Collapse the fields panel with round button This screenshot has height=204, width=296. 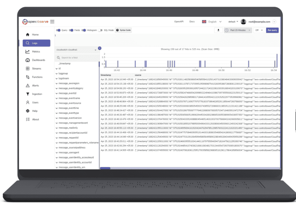pos(100,48)
